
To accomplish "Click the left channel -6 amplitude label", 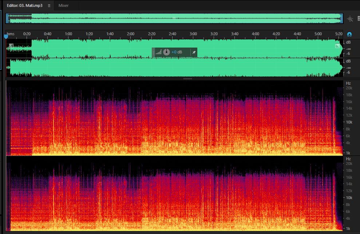I will (x=348, y=54).
